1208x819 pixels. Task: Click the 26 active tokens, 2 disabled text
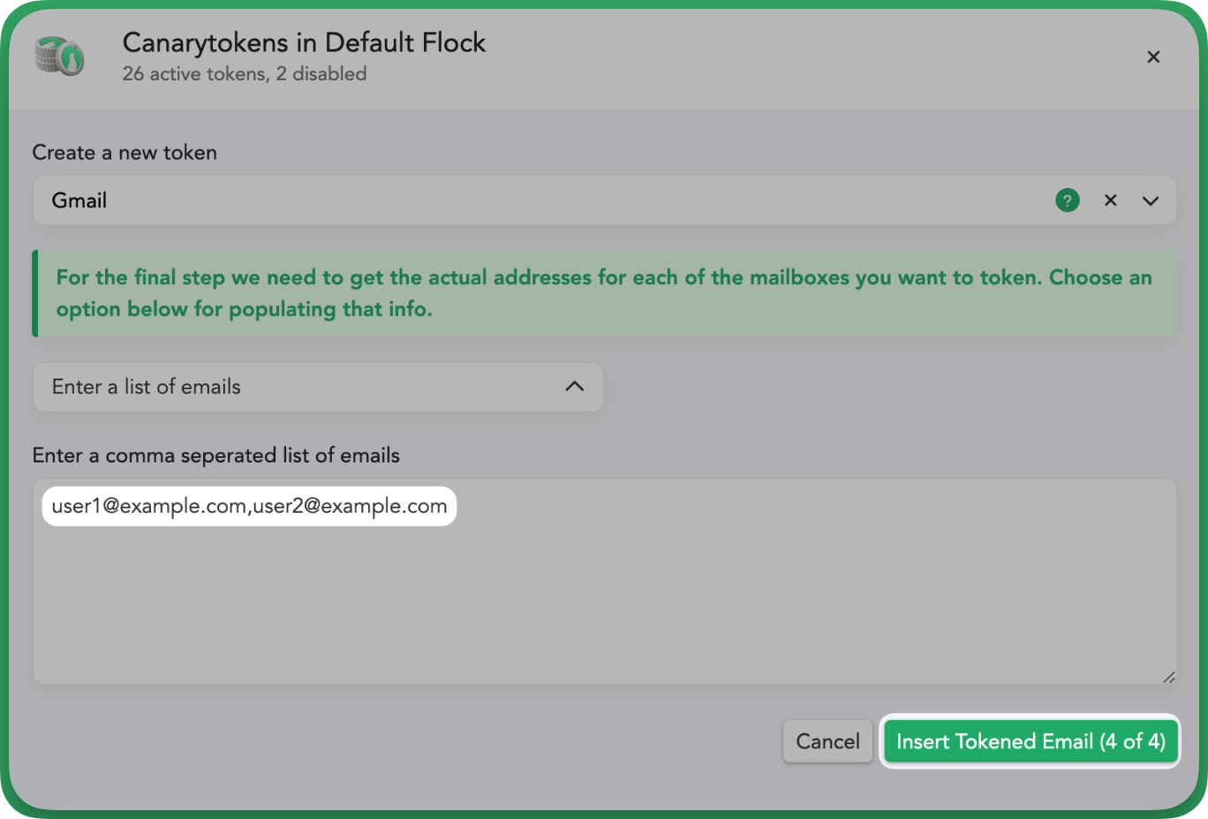245,74
